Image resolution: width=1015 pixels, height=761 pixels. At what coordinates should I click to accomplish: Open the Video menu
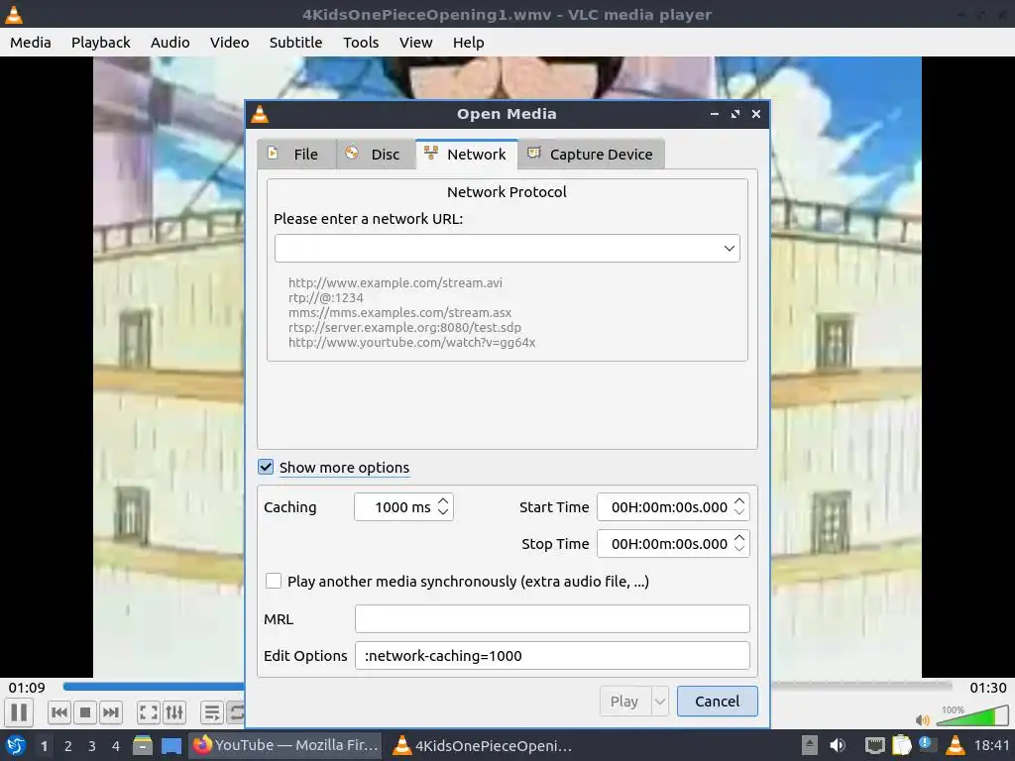point(230,43)
